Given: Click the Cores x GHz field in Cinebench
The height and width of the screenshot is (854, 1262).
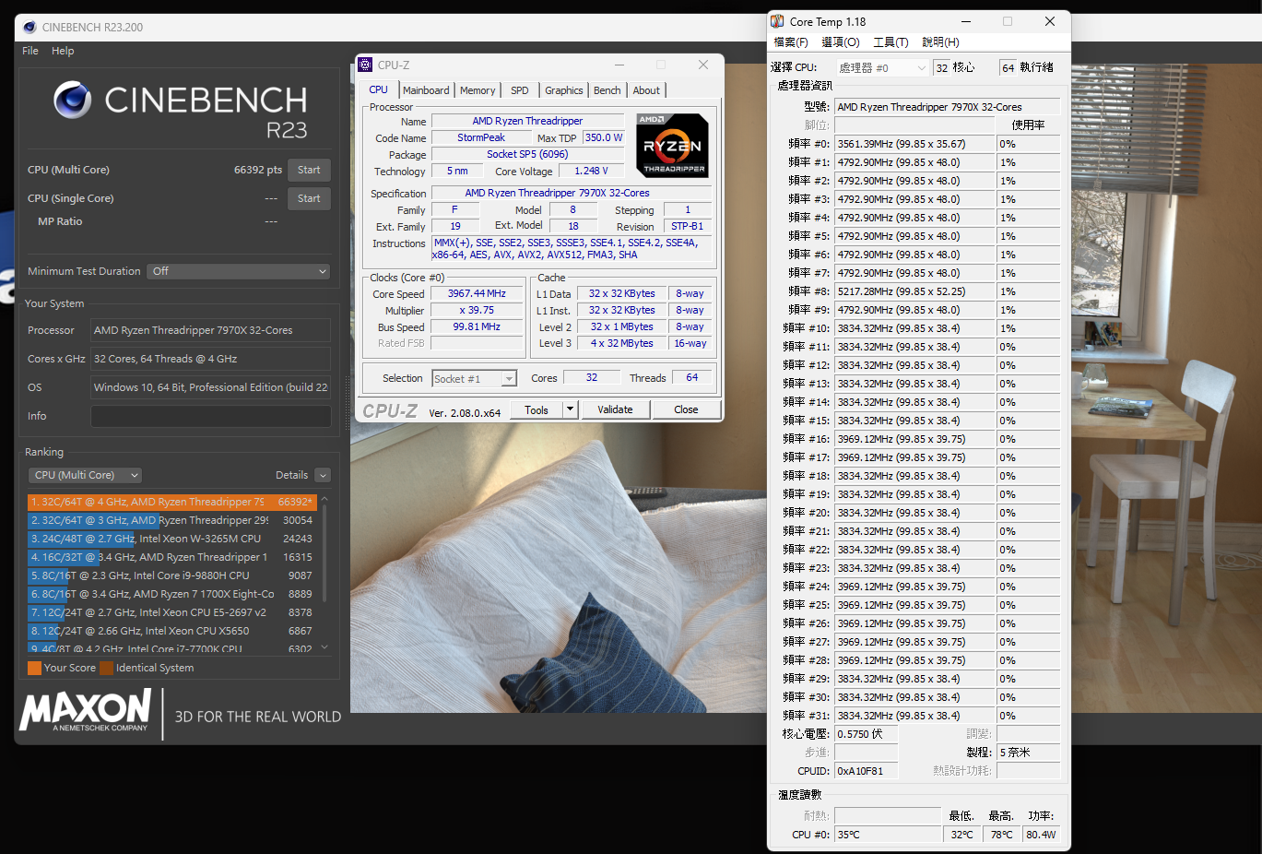Looking at the screenshot, I should tap(210, 359).
